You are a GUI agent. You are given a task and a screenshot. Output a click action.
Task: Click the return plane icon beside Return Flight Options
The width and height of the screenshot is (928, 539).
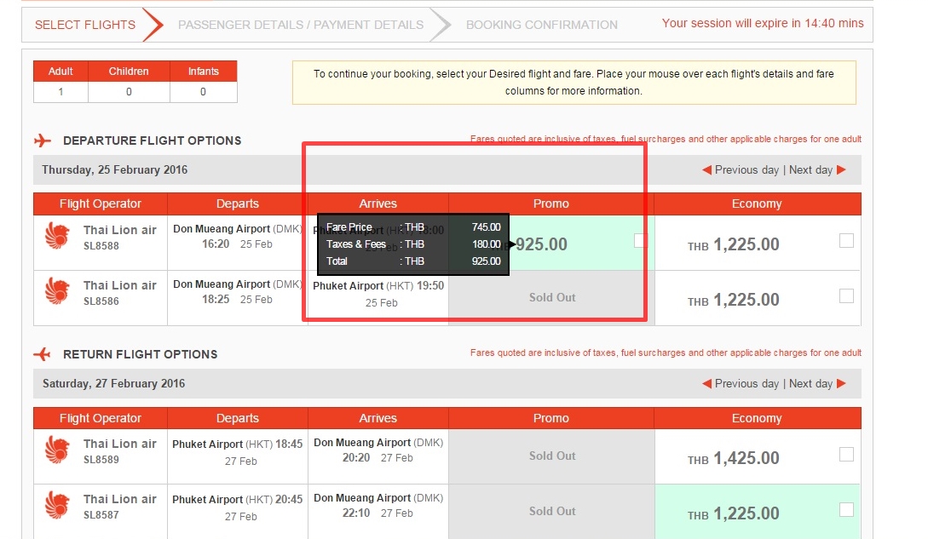42,354
